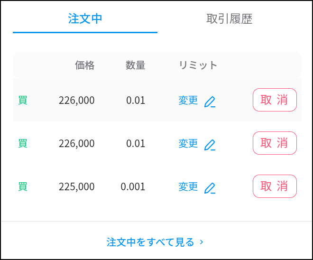Image resolution: width=313 pixels, height=260 pixels.
Task: Cancel the 225,000 order using 取消
Action: (x=275, y=186)
